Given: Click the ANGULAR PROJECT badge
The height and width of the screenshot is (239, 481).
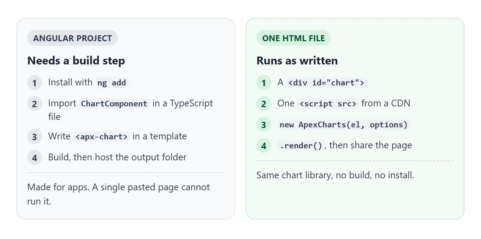Looking at the screenshot, I should tap(73, 38).
